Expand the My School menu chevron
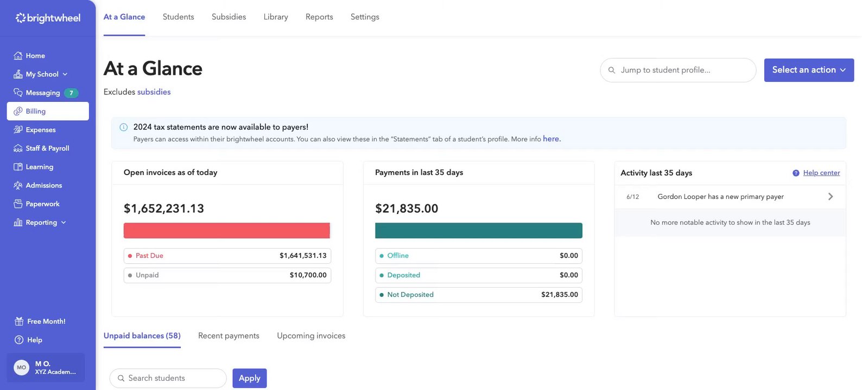 (x=65, y=74)
